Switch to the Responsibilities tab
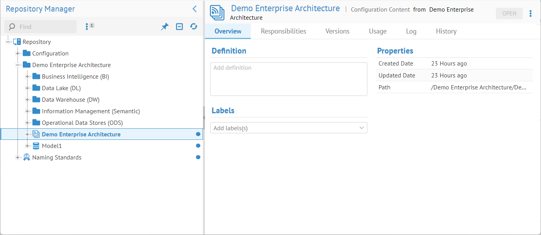 (x=283, y=31)
